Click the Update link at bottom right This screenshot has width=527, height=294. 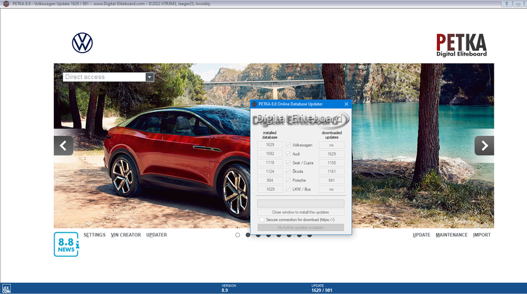coord(422,235)
